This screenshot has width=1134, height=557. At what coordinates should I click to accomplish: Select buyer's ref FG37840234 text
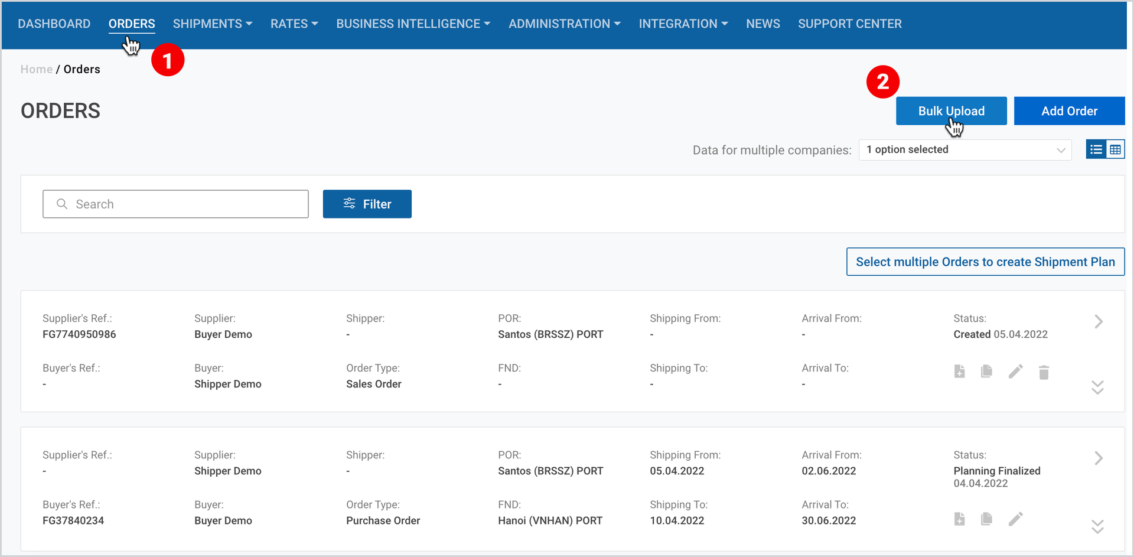click(x=73, y=520)
